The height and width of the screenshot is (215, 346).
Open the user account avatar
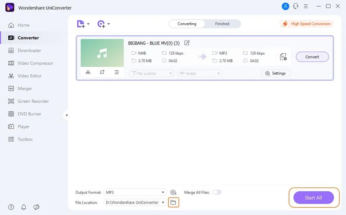(x=285, y=6)
